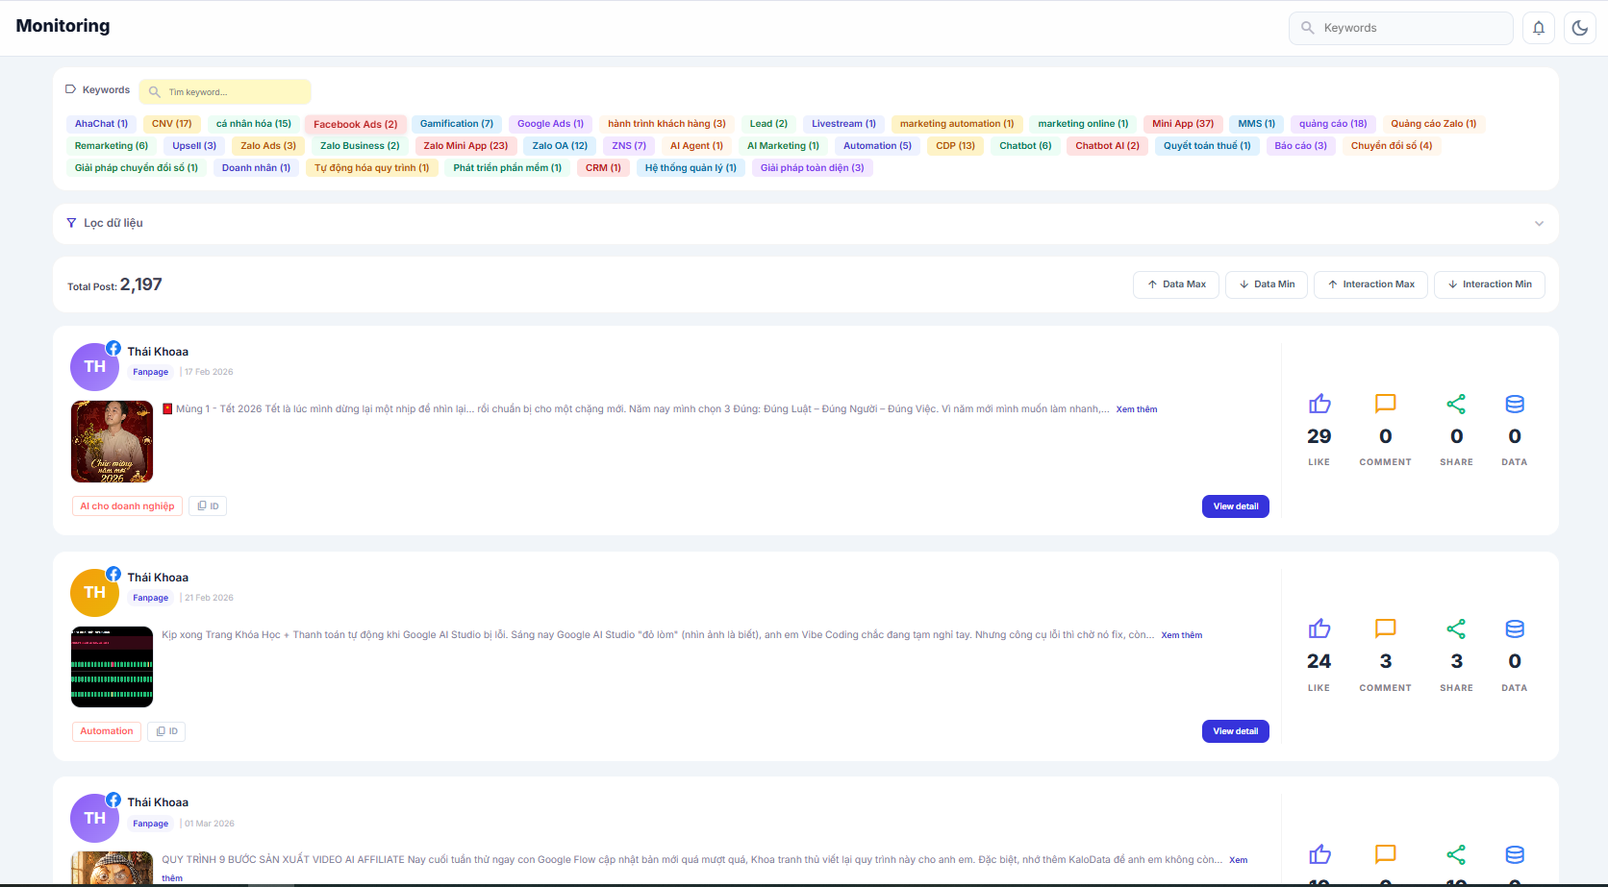Sort posts by Data Max
The height and width of the screenshot is (887, 1608).
coord(1176,284)
